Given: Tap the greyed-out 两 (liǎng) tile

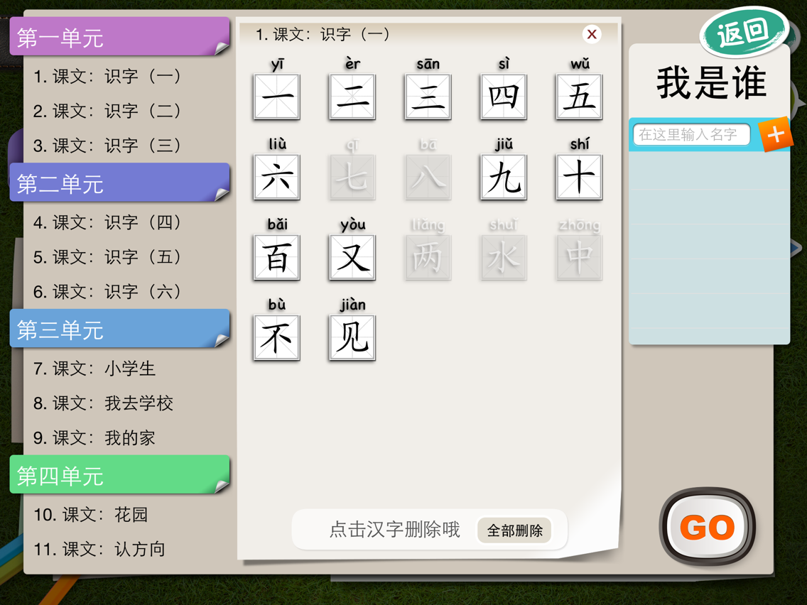Looking at the screenshot, I should tap(428, 257).
